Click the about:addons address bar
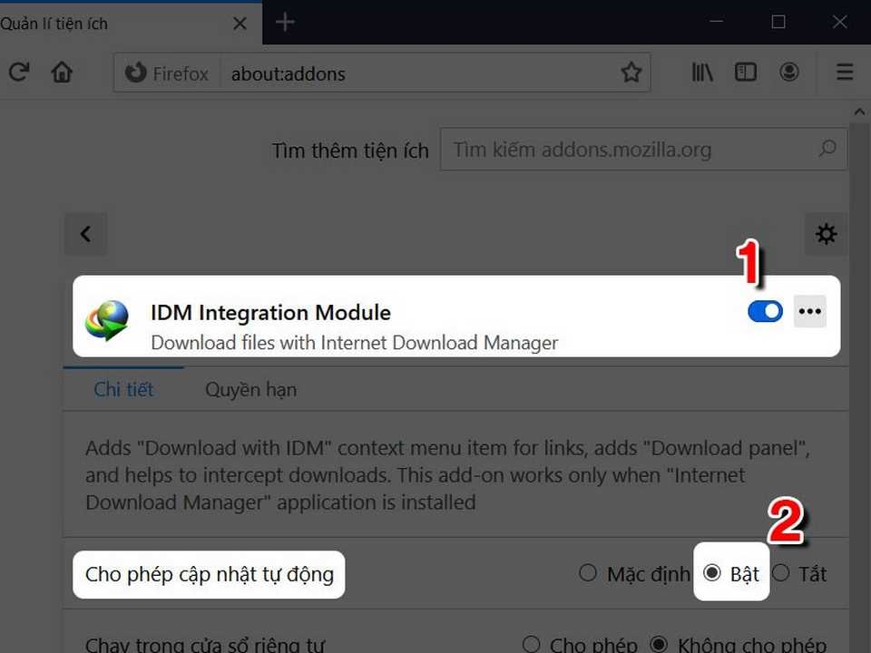The image size is (871, 653). (382, 73)
